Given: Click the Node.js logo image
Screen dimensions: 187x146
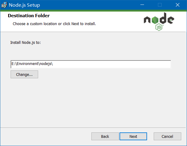Looking at the screenshot, I should pyautogui.click(x=159, y=21).
